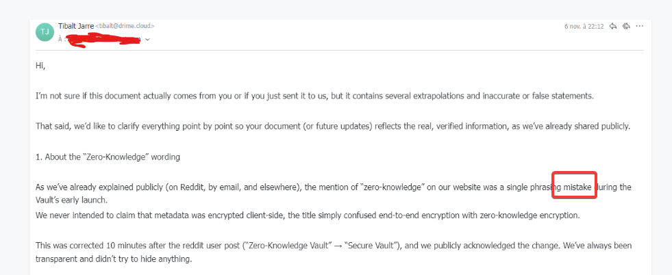Click the "Hi," greeting line

(x=40, y=65)
